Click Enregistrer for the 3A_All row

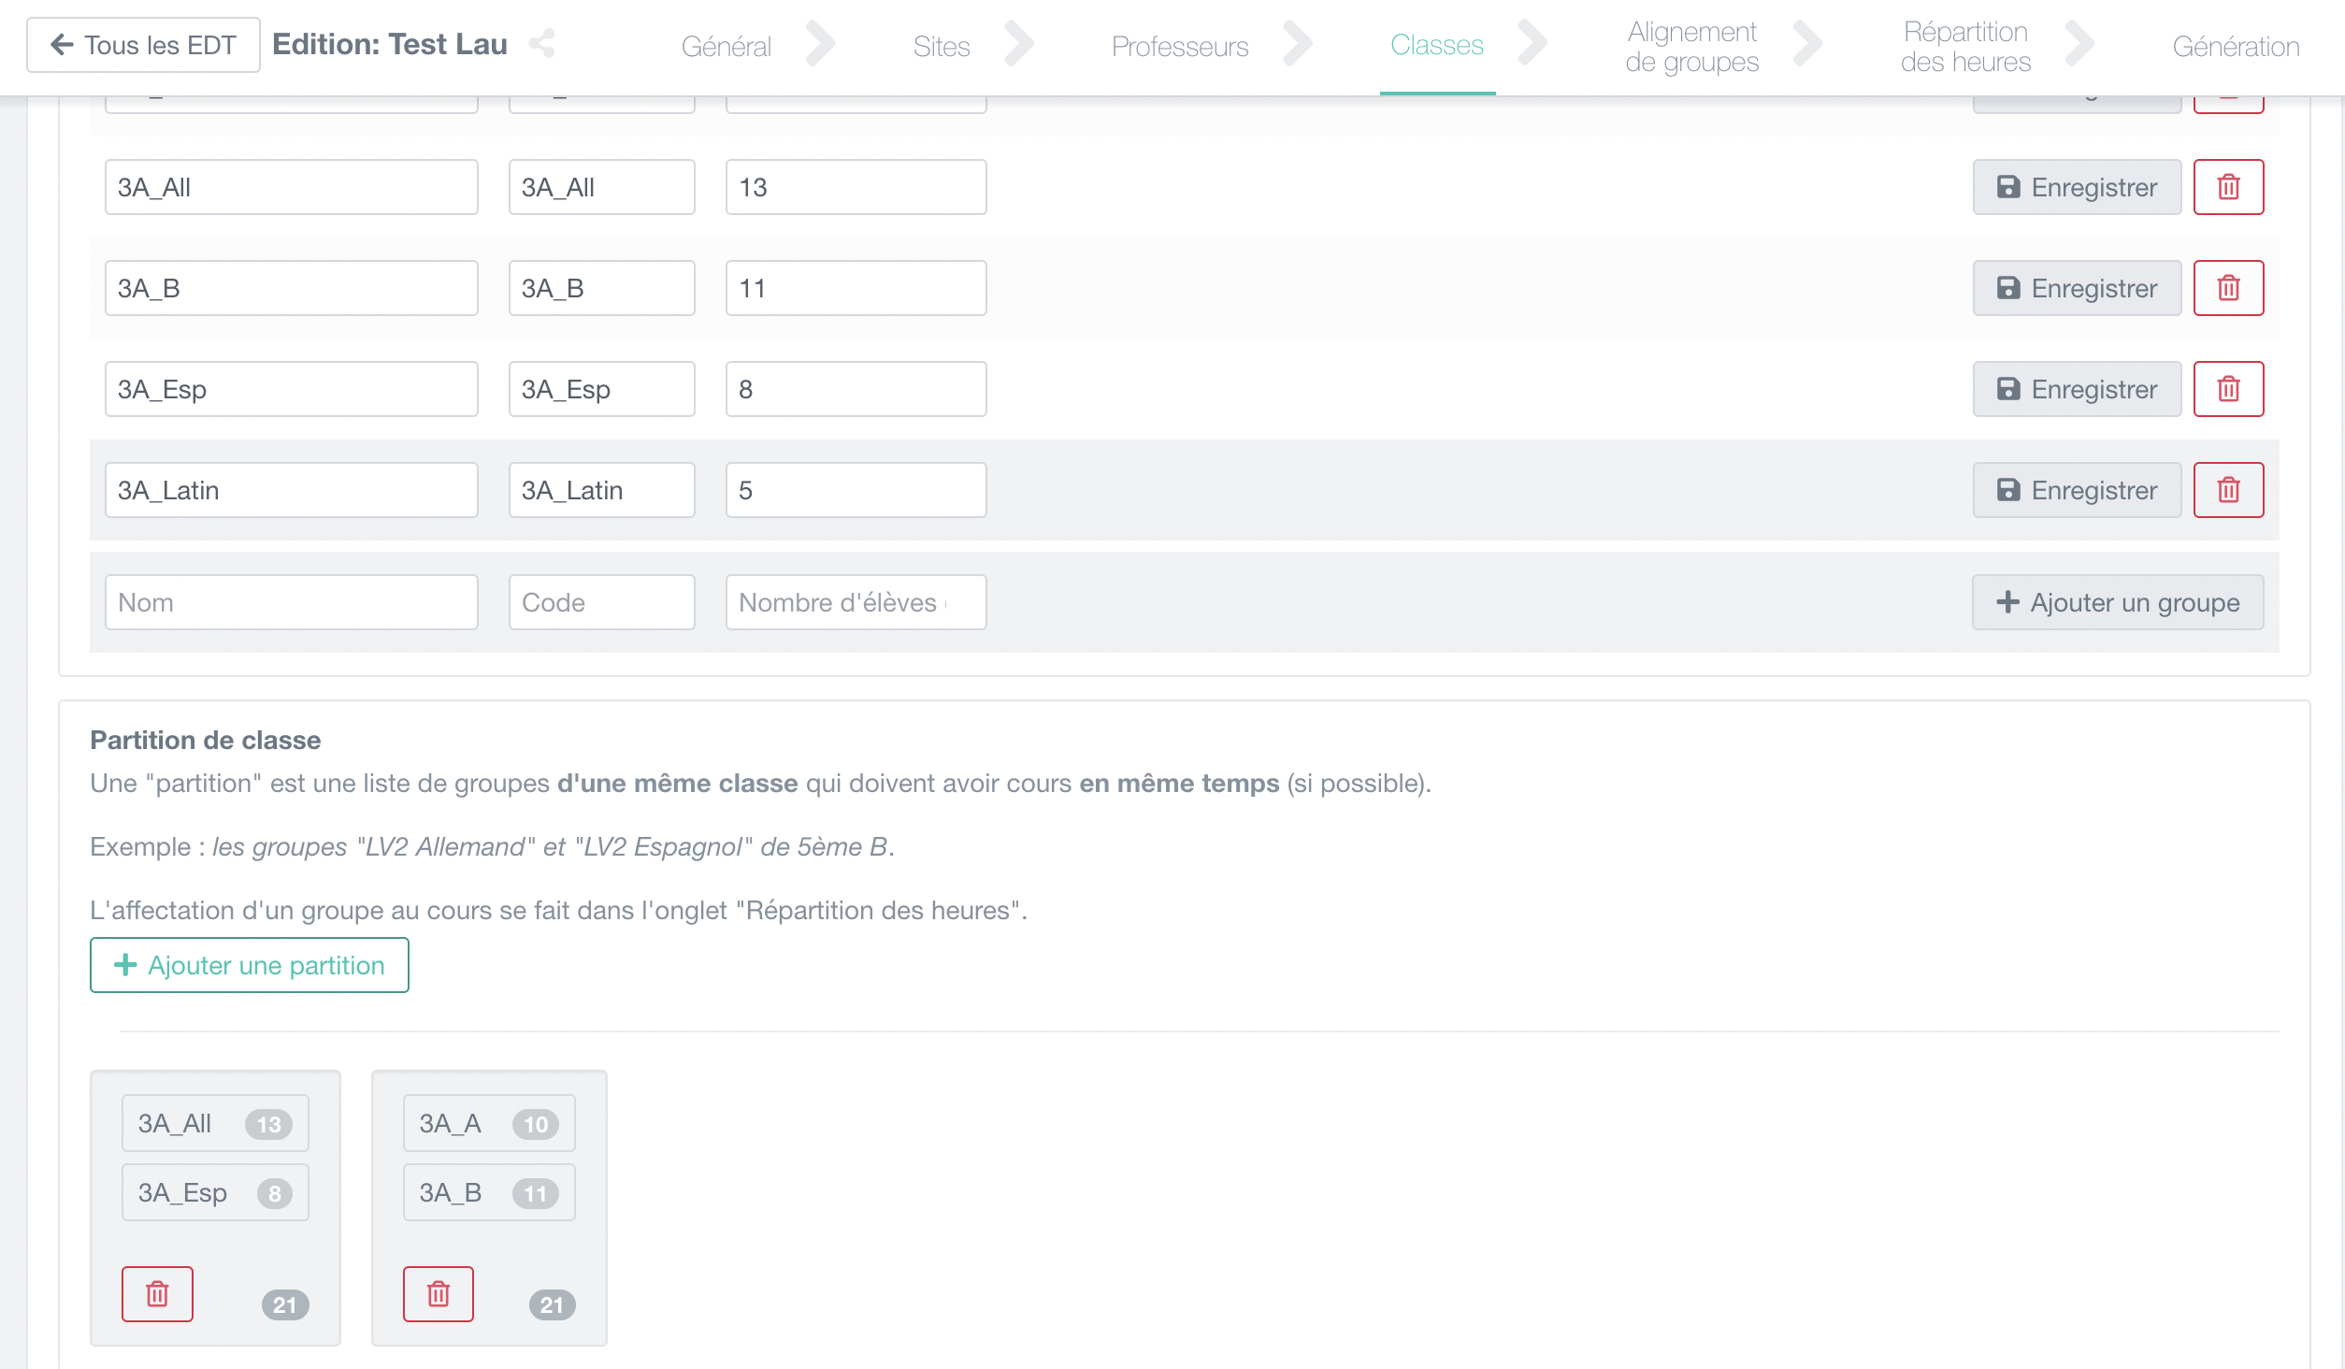2077,187
